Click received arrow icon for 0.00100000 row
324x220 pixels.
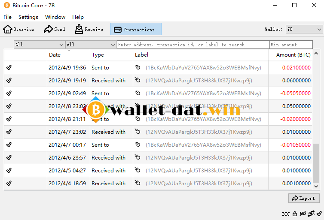click(x=138, y=183)
